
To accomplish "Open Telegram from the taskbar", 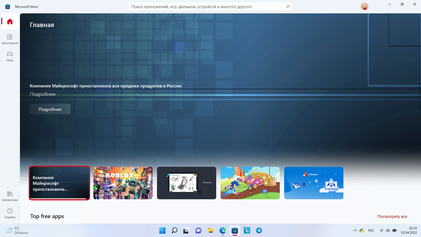I will (259, 230).
